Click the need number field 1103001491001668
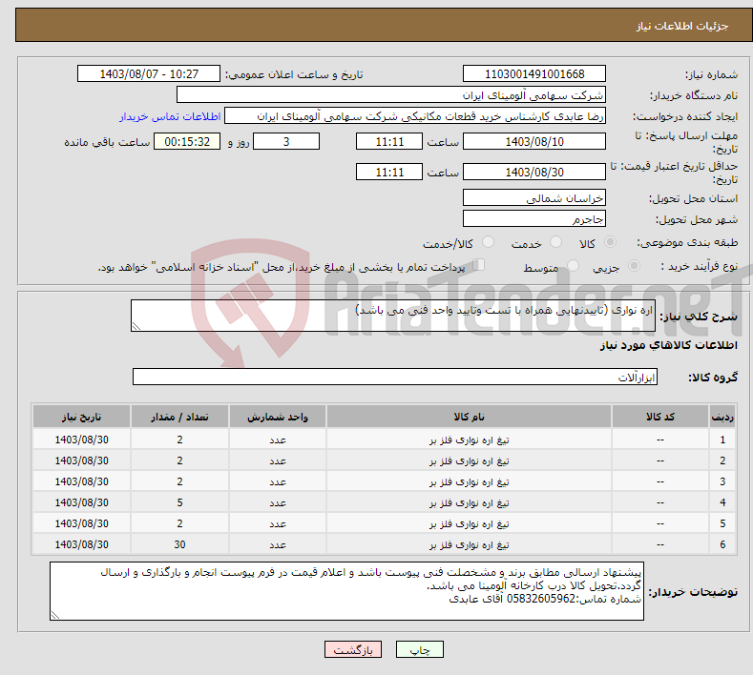This screenshot has height=675, width=753. (534, 73)
